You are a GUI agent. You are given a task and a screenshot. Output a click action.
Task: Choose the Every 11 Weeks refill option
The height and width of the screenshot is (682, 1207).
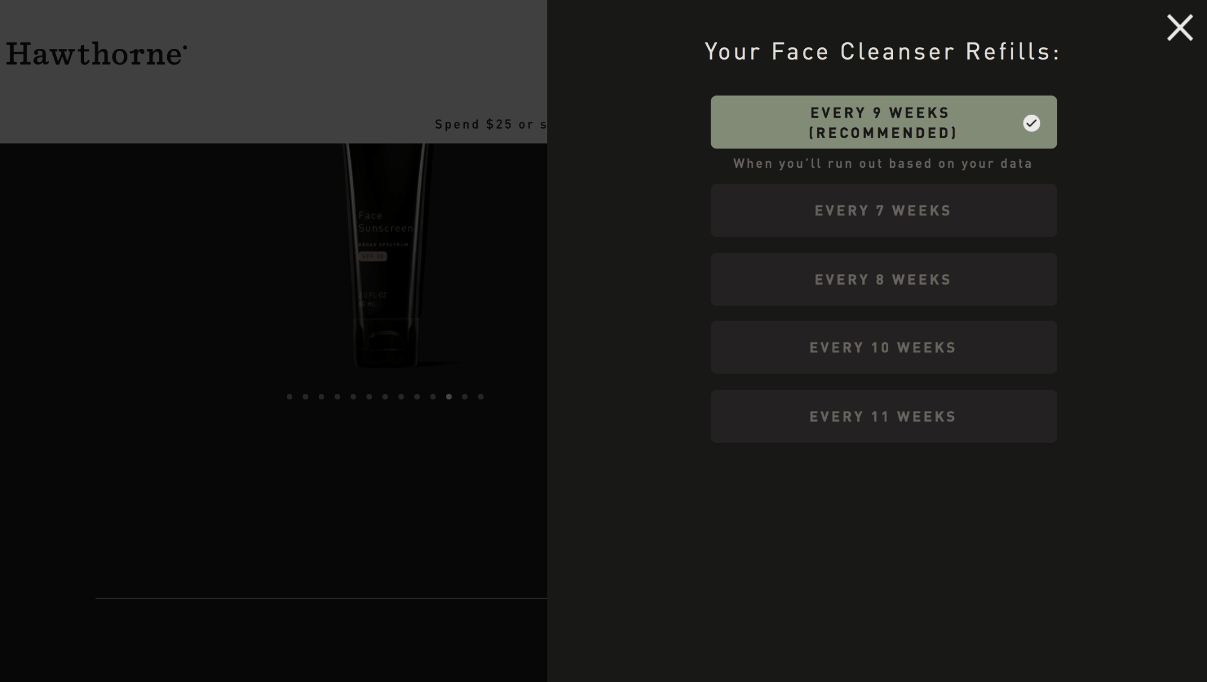(x=883, y=416)
